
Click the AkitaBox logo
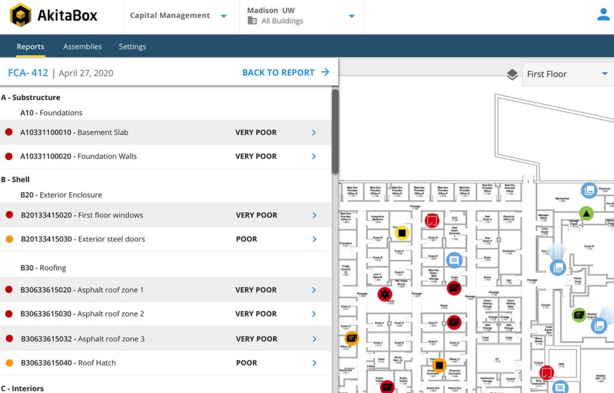click(54, 16)
